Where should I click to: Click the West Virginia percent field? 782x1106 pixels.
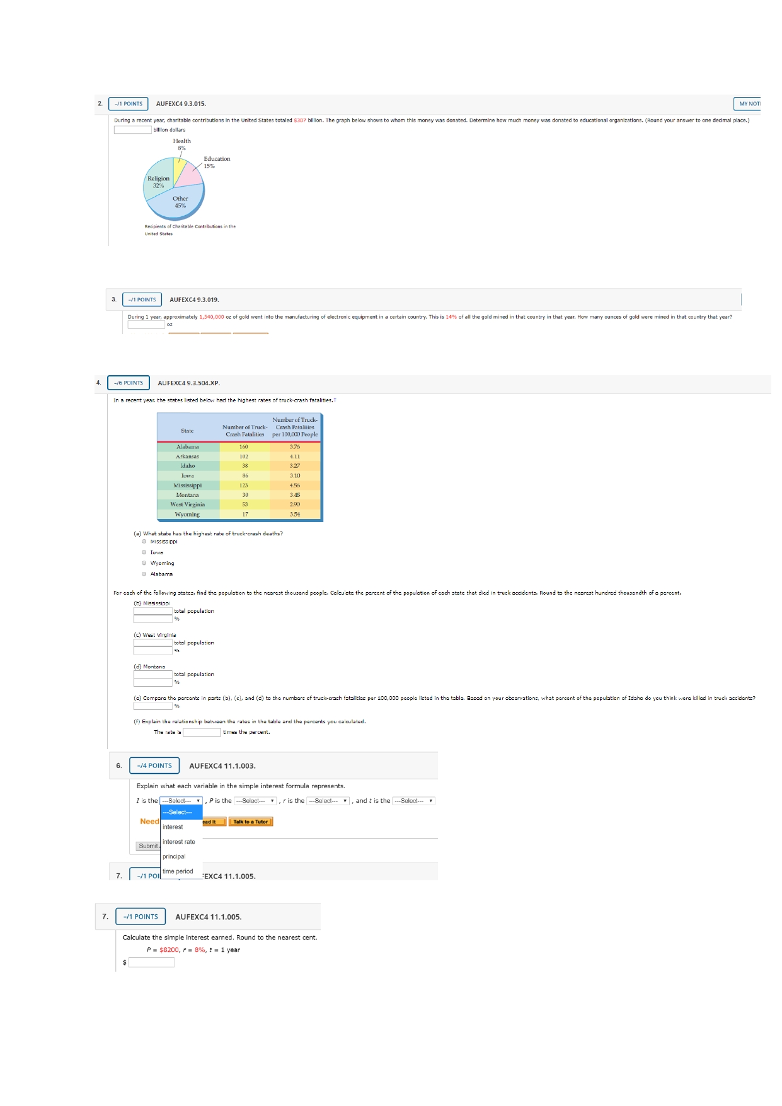pyautogui.click(x=153, y=650)
